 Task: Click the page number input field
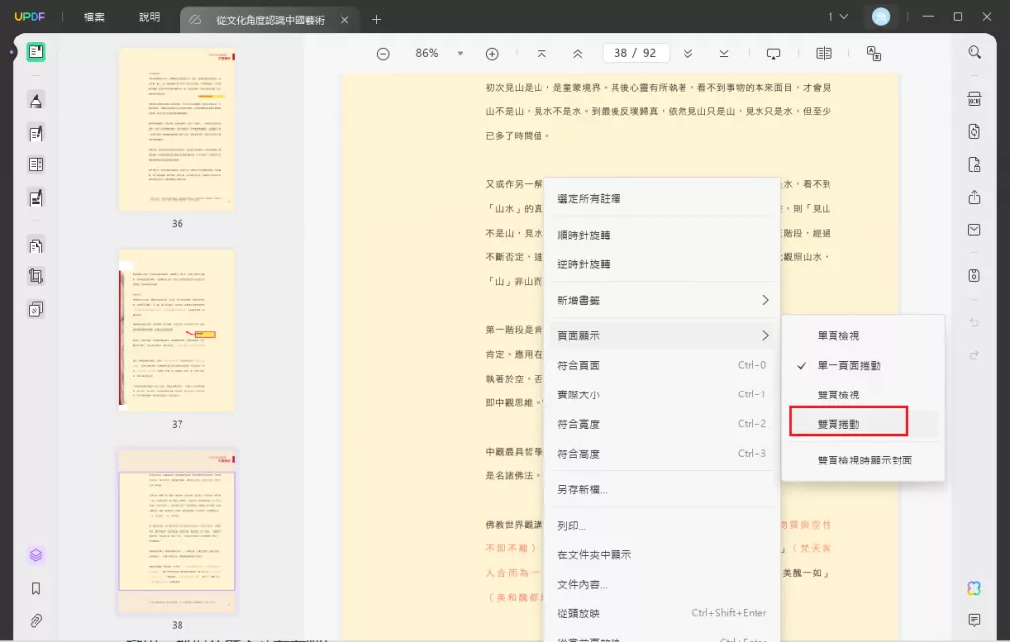pyautogui.click(x=635, y=53)
